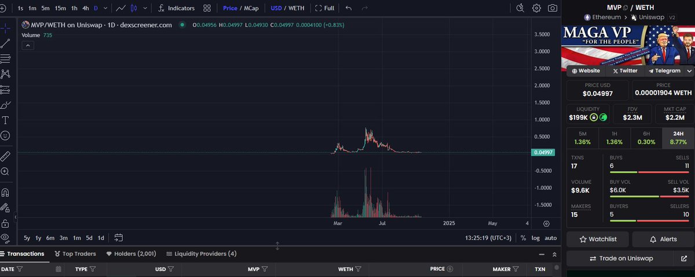Redo the last chart action
This screenshot has width=695, height=277.
(x=364, y=8)
